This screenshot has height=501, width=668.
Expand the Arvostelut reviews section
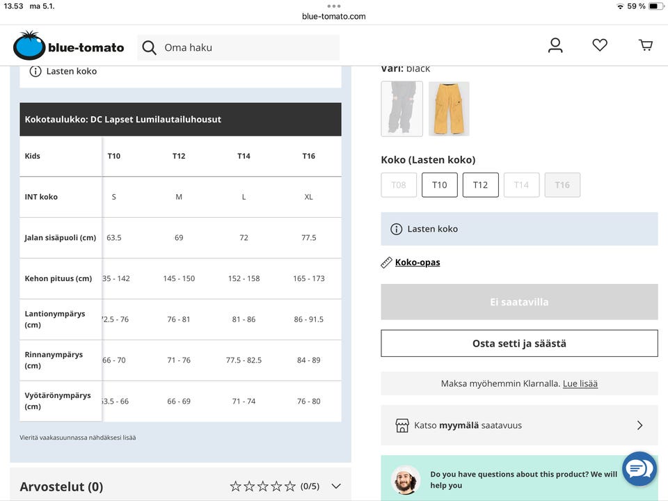[336, 486]
